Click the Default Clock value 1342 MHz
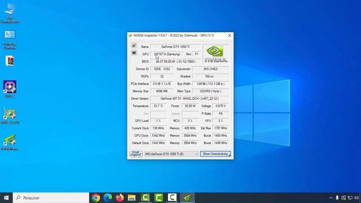 pos(159,143)
